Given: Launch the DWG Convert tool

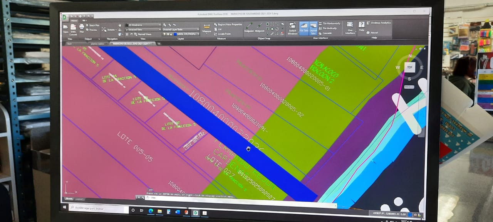Looking at the screenshot, I should (73, 29).
